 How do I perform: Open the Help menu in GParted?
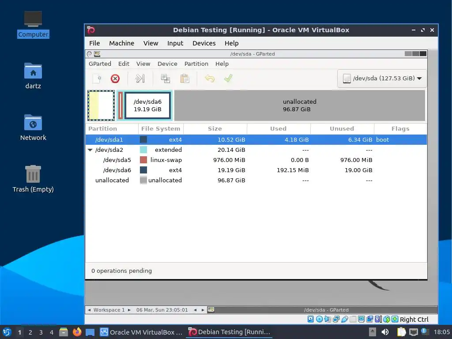(x=222, y=64)
